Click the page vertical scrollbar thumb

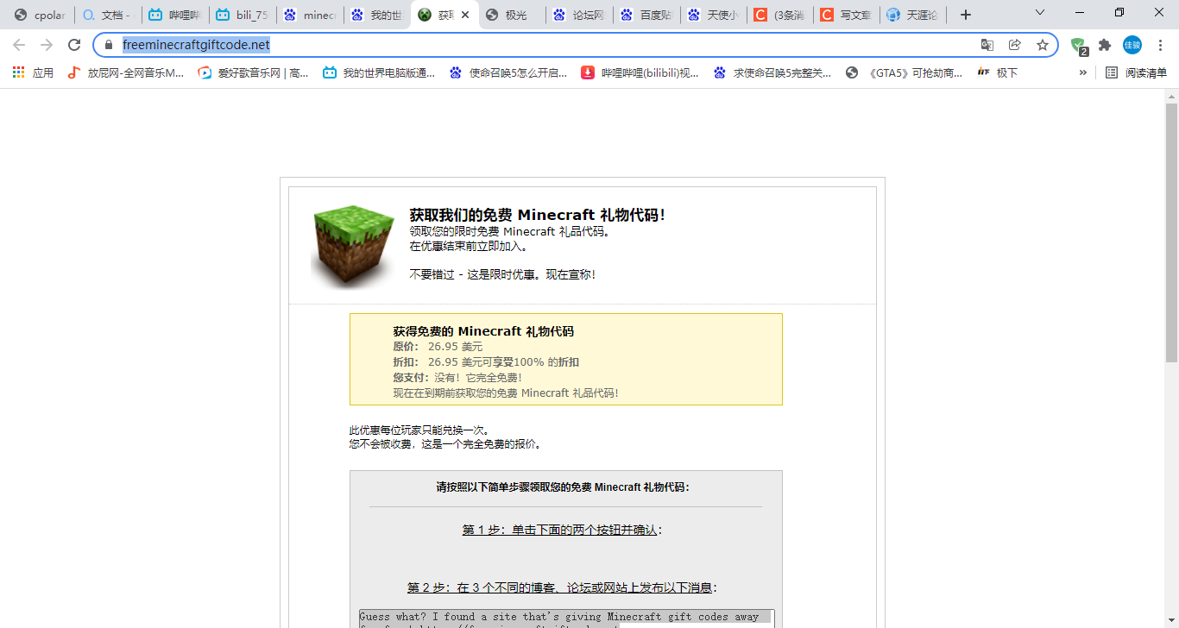[1171, 231]
